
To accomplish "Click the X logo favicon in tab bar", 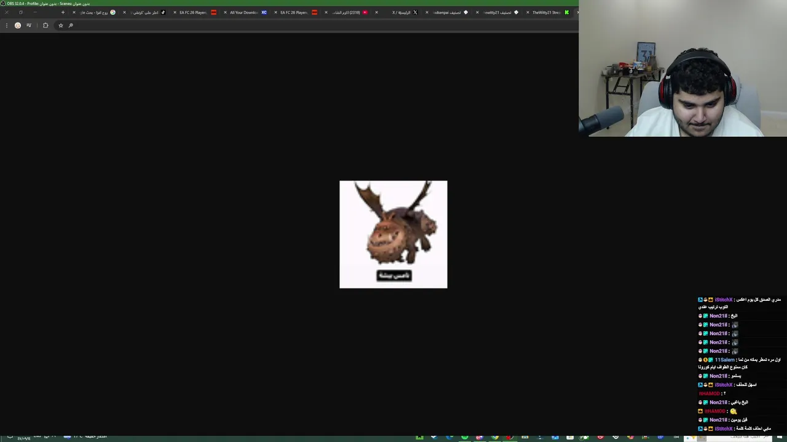I will click(x=415, y=12).
